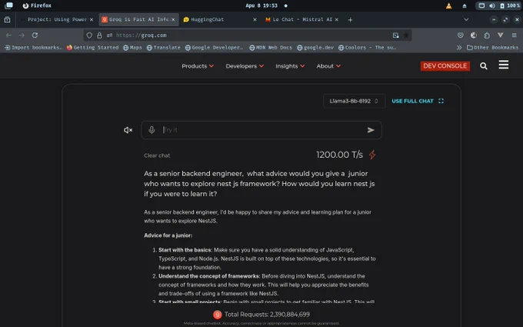The width and height of the screenshot is (523, 327).
Task: Switch to the Project: Using Power tab
Action: pos(57,20)
